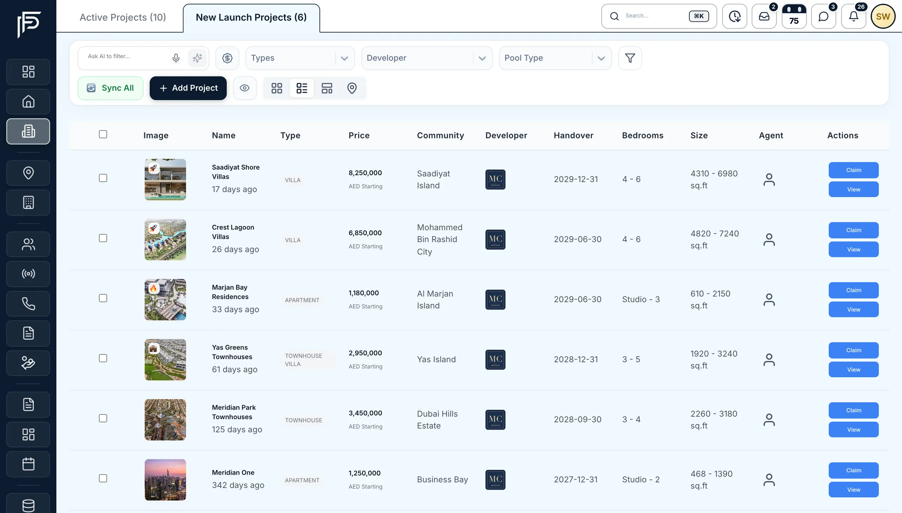This screenshot has height=513, width=902.
Task: Click the AI sparkle filter icon
Action: click(x=197, y=58)
